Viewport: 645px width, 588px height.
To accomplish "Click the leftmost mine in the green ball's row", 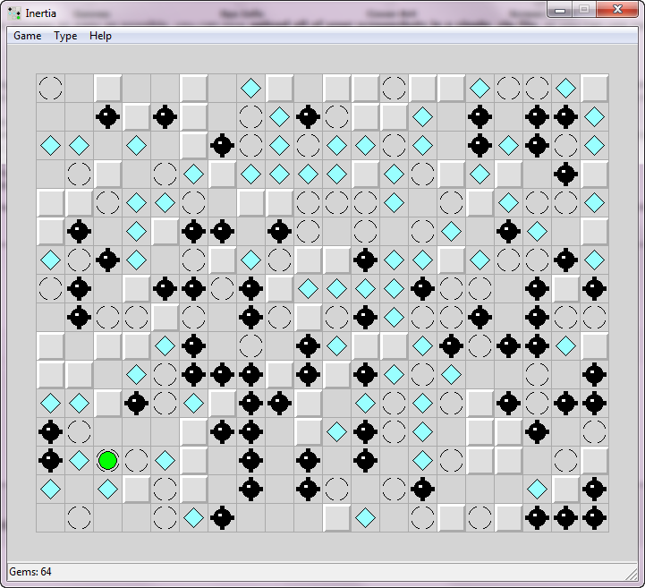I will tap(51, 460).
